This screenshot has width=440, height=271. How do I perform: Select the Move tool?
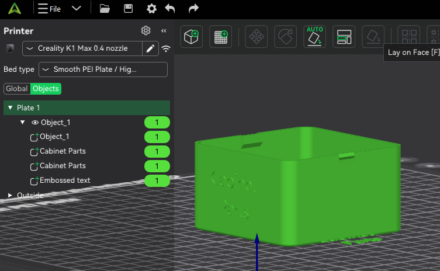[x=256, y=36]
